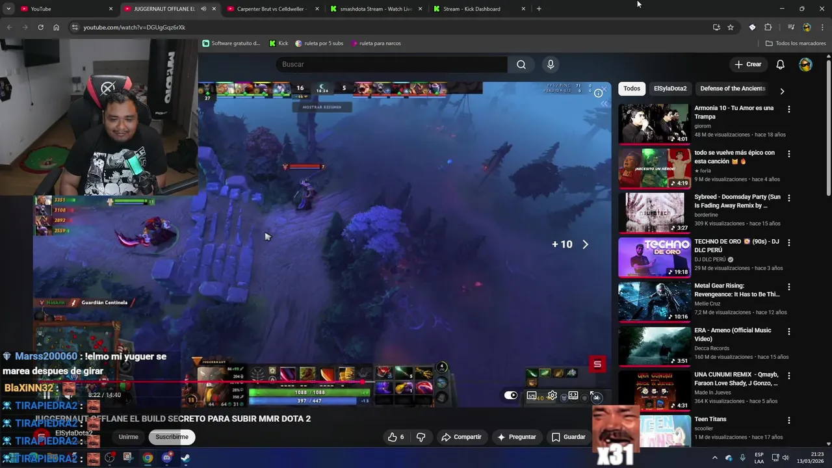Image resolution: width=832 pixels, height=468 pixels.
Task: Open options for 'todo se vuelve más épico' video
Action: (x=789, y=154)
